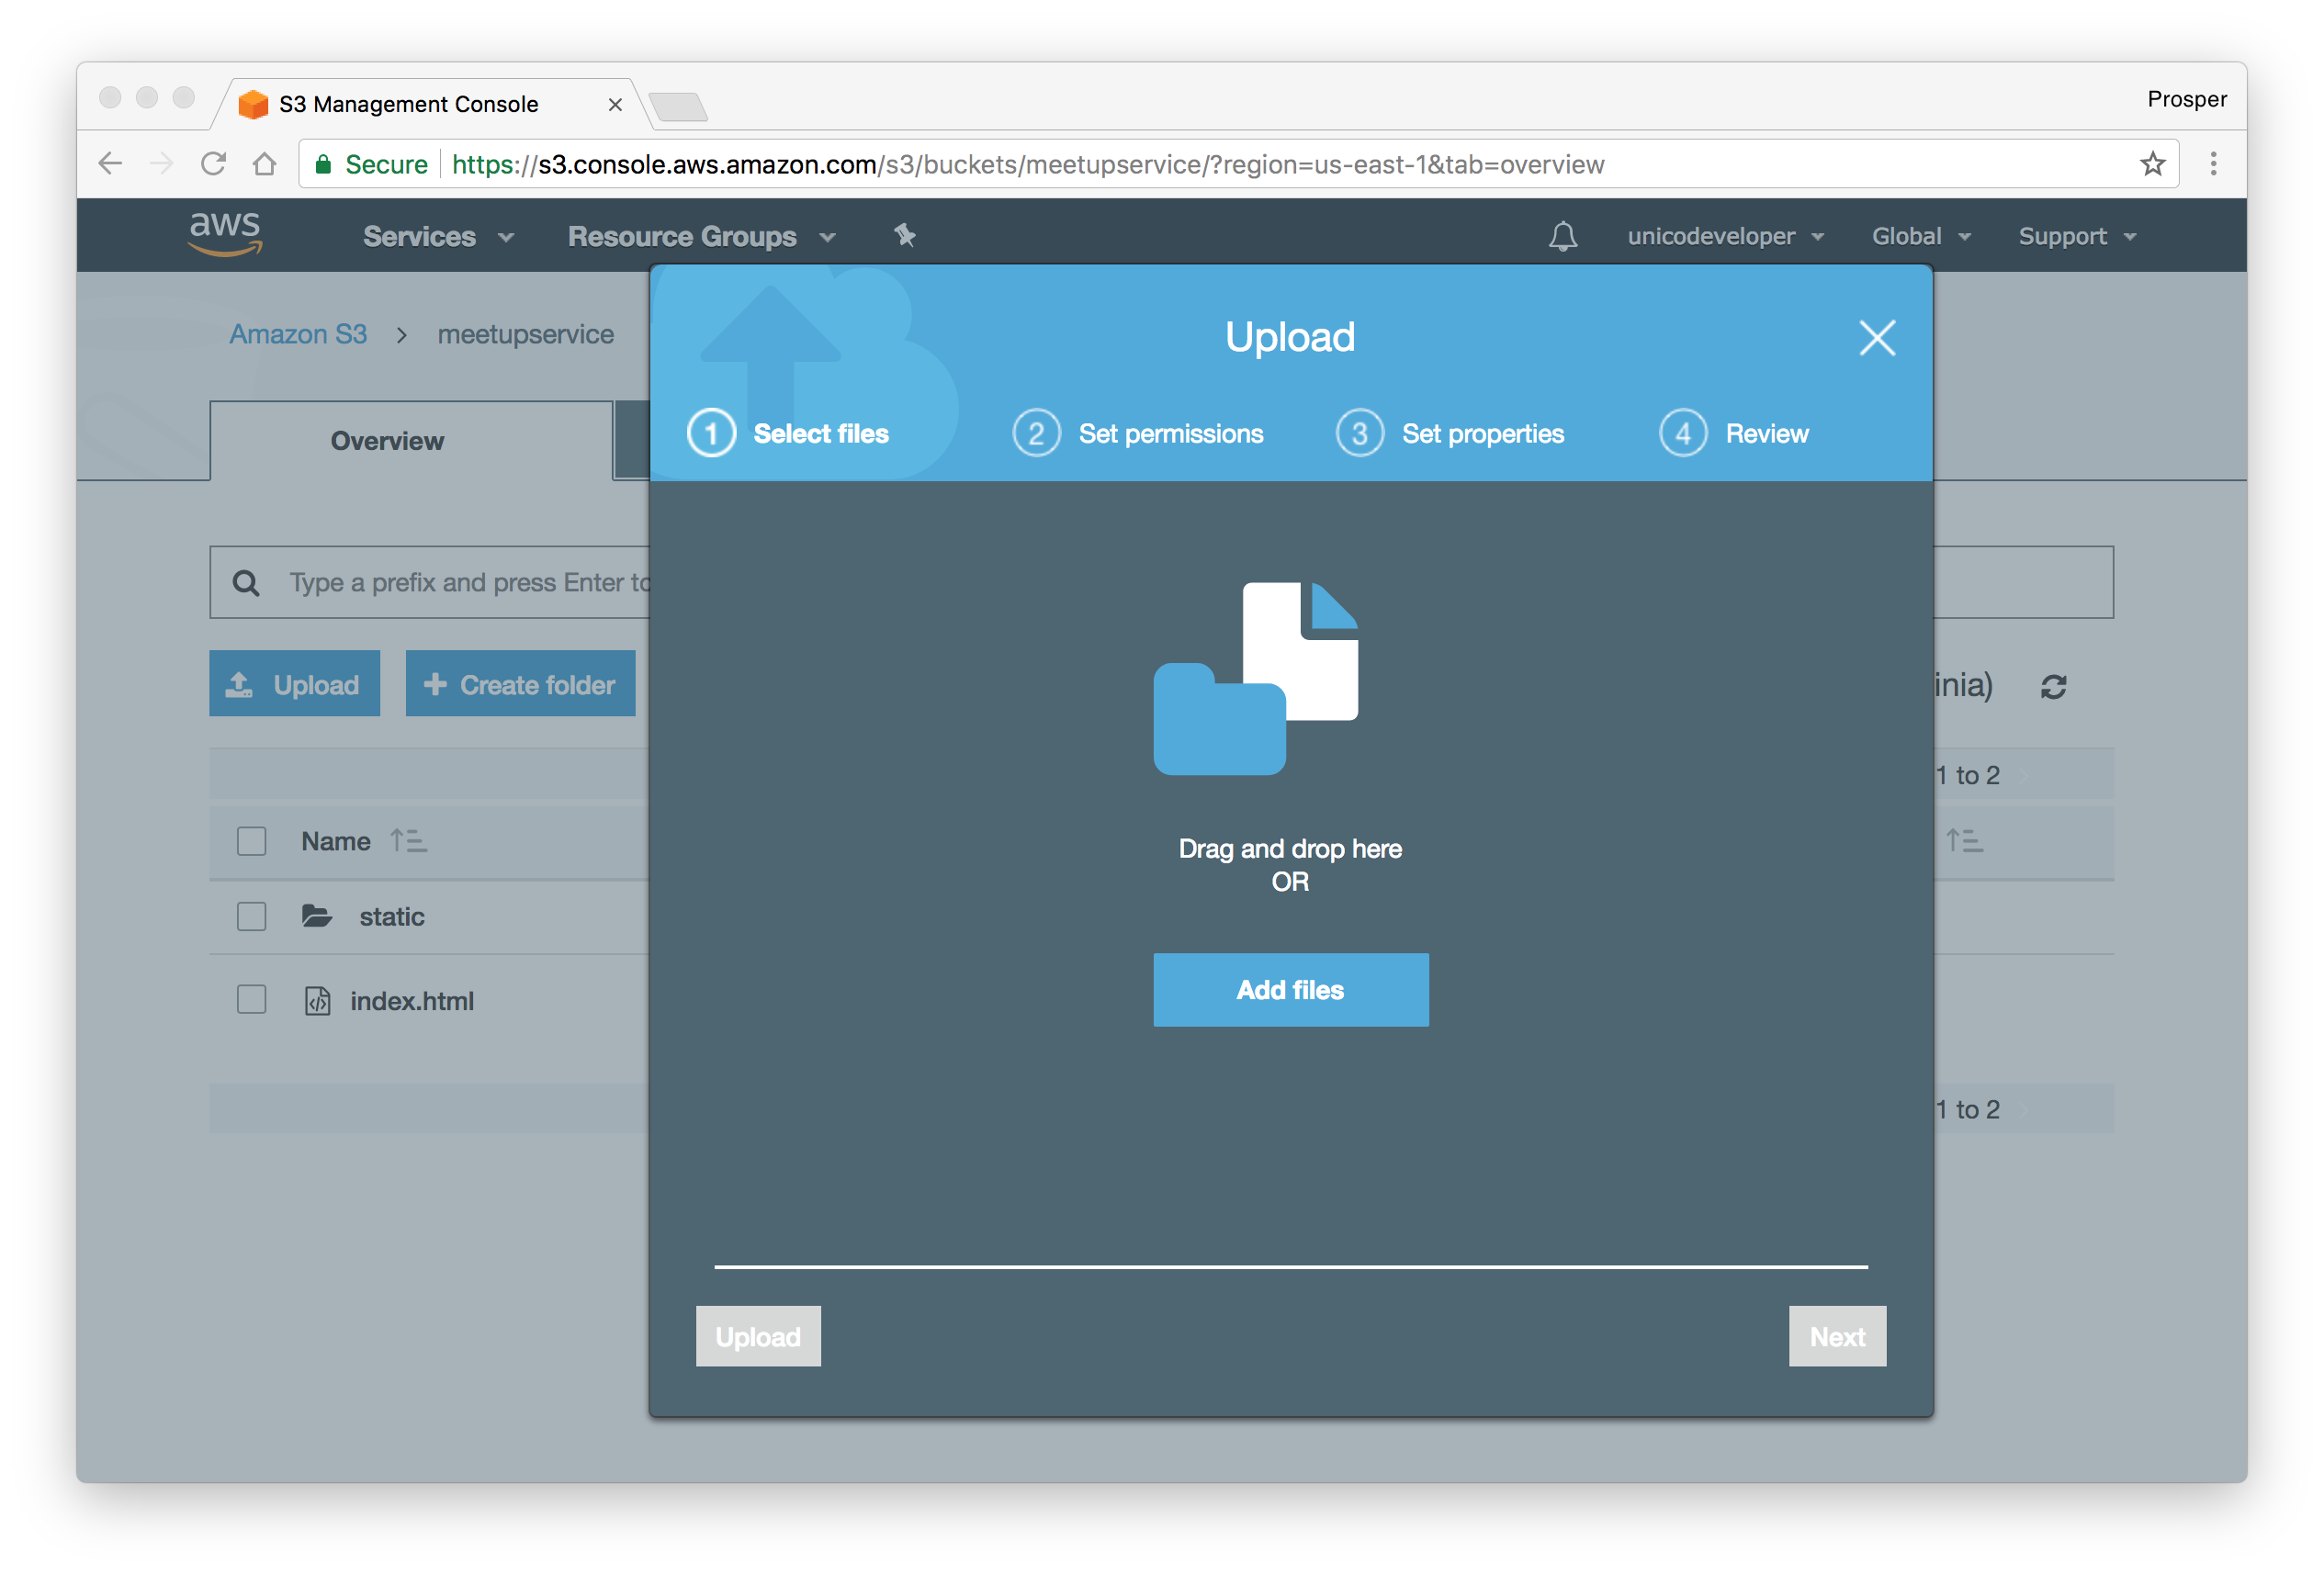This screenshot has width=2324, height=1574.
Task: Click the Next button in the dialog
Action: 1837,1337
